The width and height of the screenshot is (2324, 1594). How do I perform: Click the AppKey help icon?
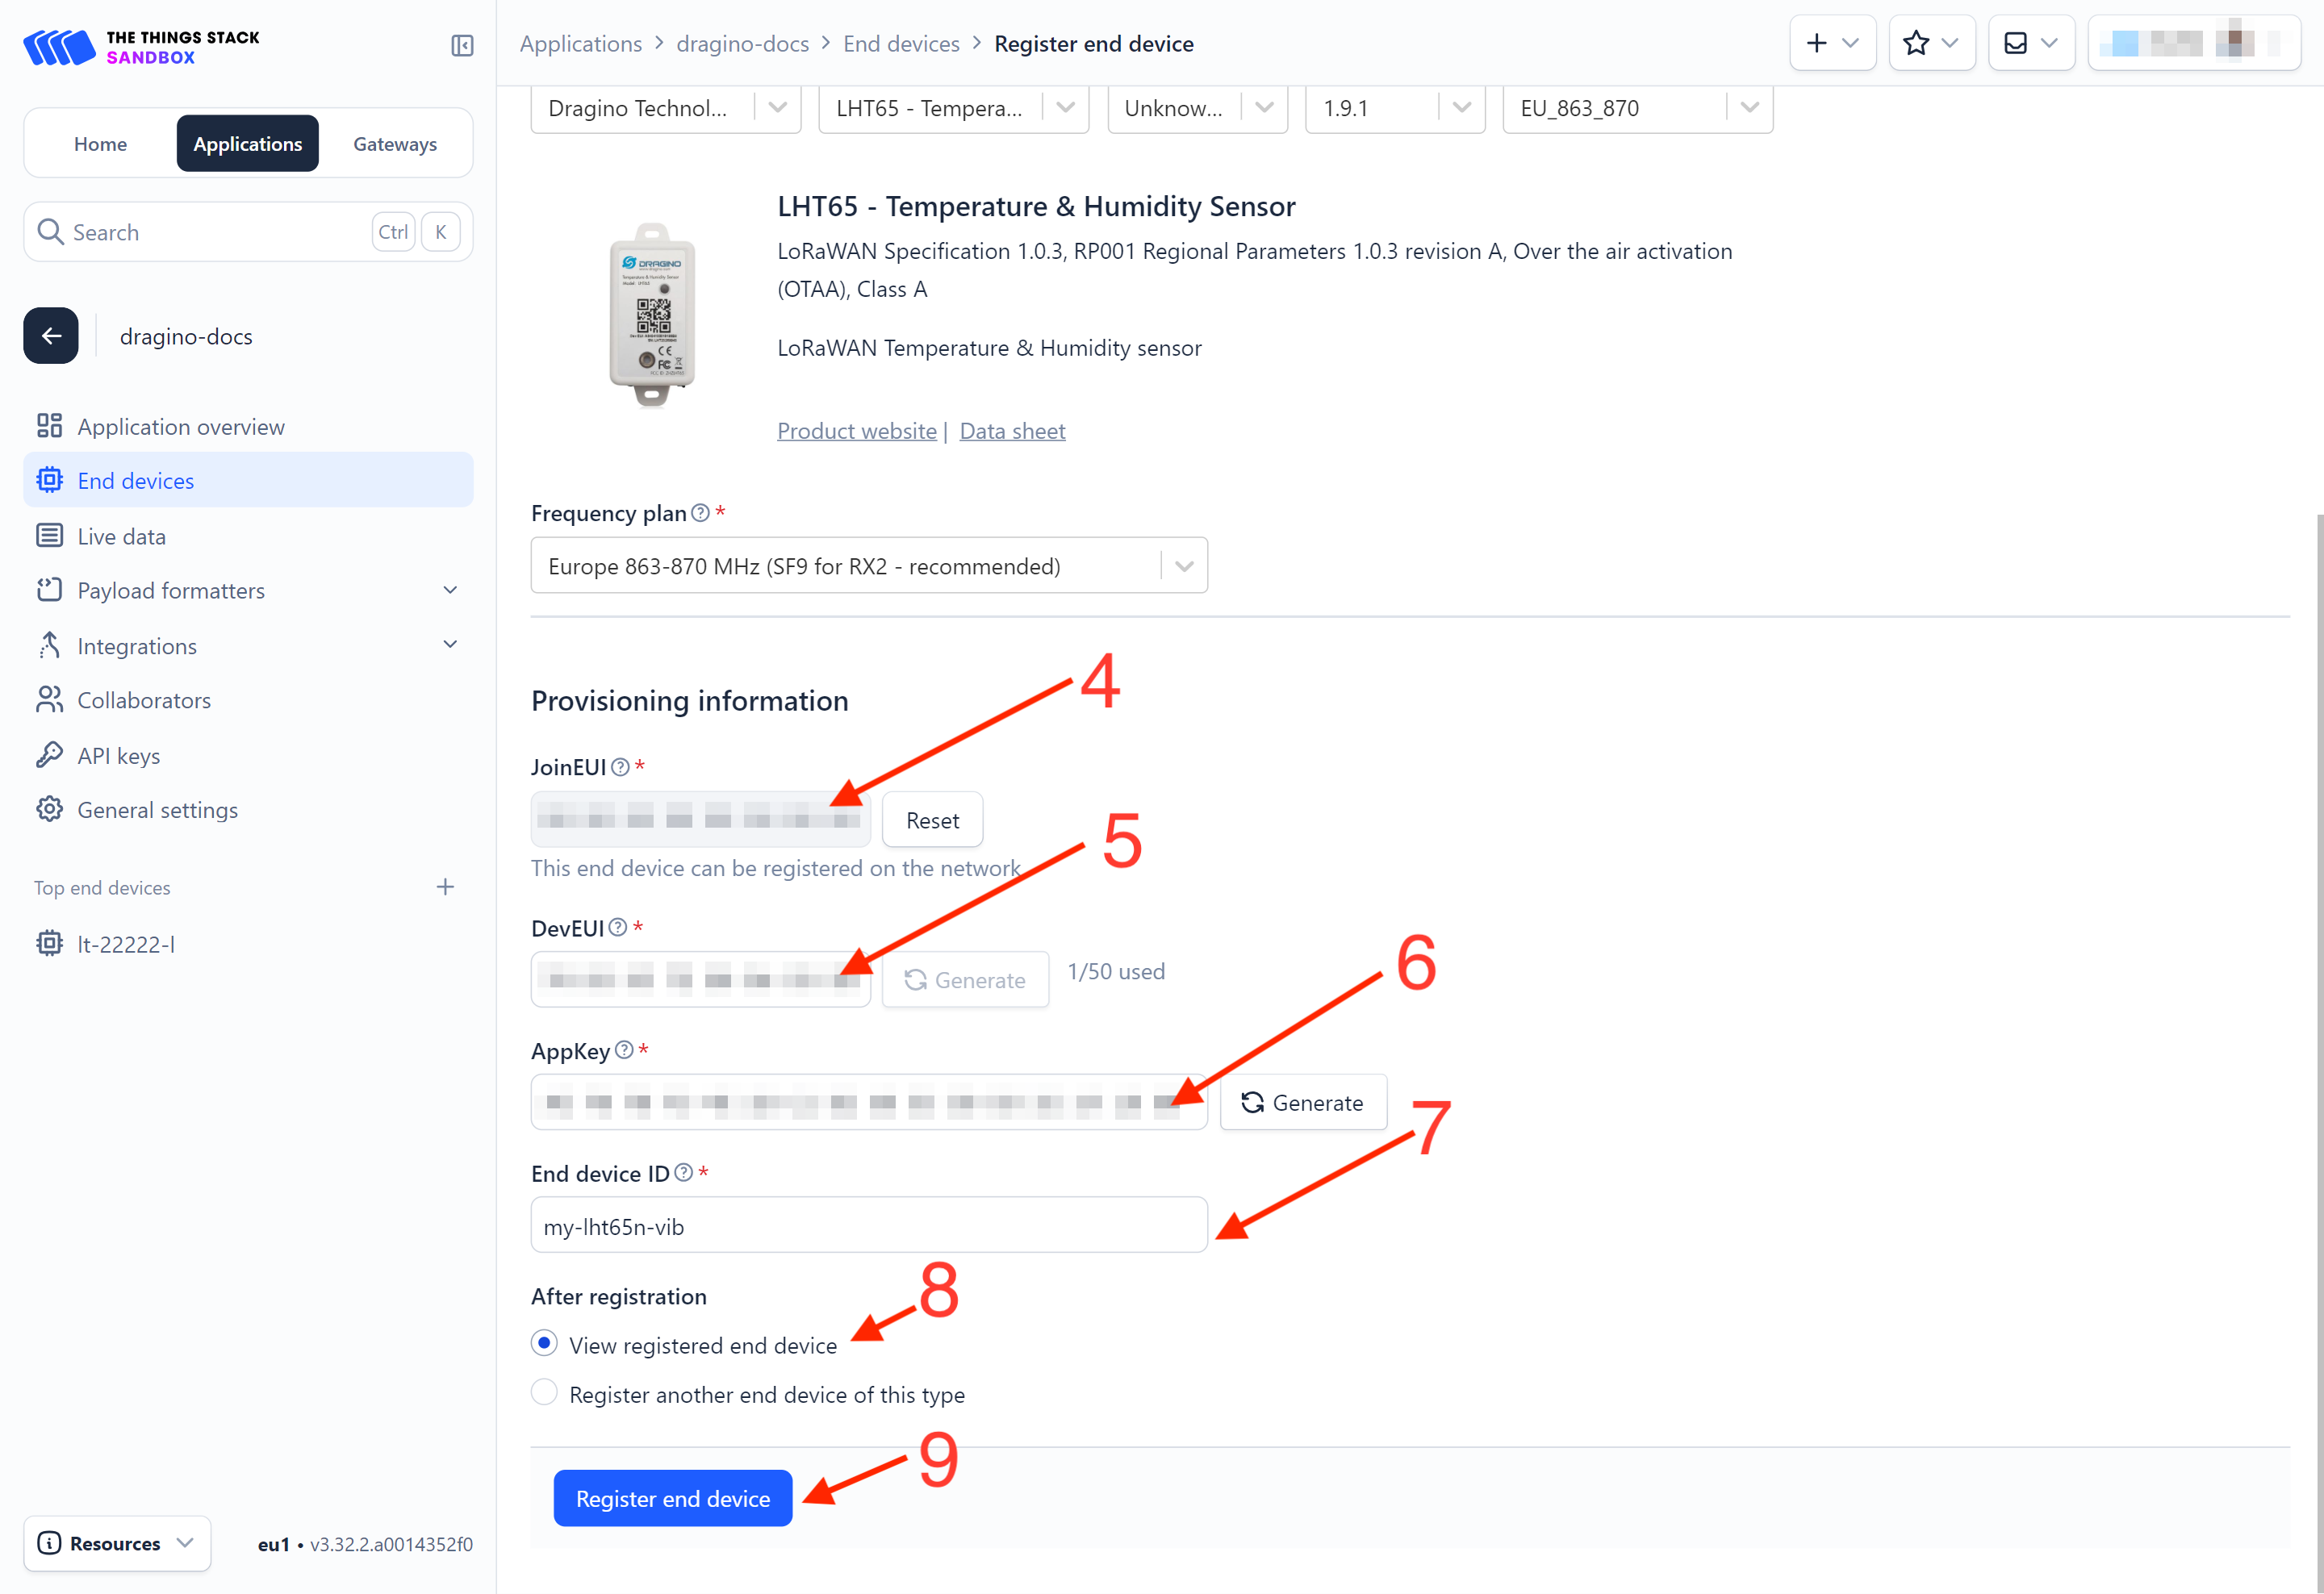pos(624,1050)
